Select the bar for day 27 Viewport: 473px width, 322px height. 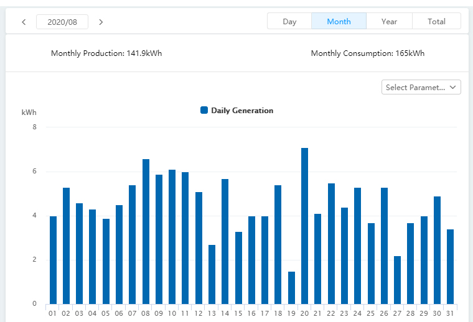397,280
